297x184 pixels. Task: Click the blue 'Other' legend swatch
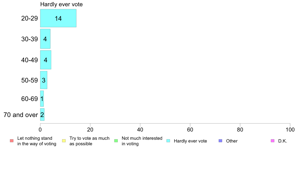(220, 141)
